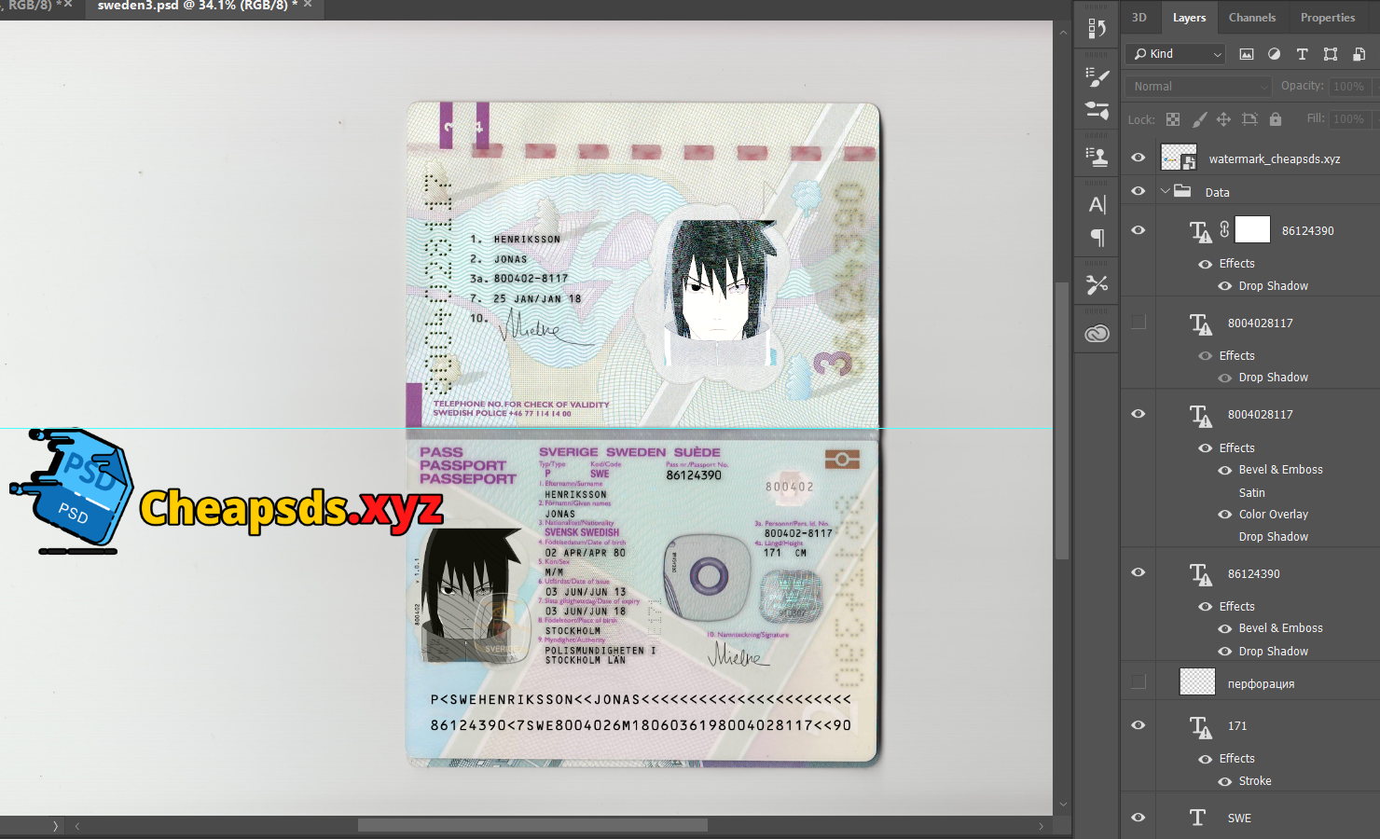Open the Normal blend mode dropdown
This screenshot has width=1380, height=839.
coord(1198,87)
